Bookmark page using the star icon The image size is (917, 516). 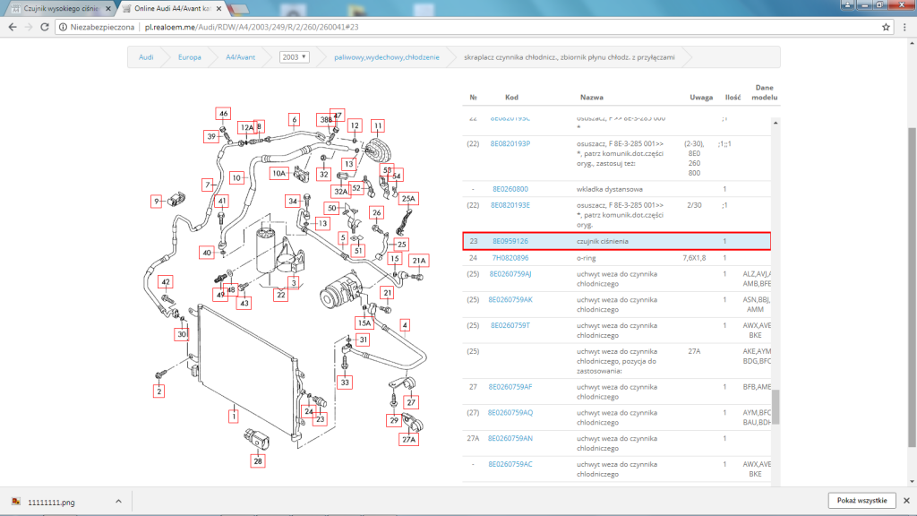(886, 27)
